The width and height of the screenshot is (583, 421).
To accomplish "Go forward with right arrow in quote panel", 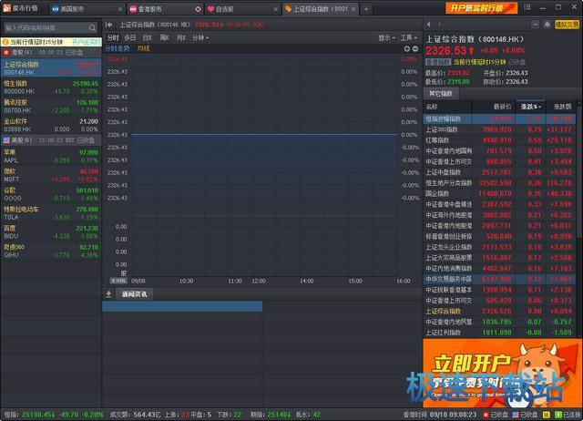I will pyautogui.click(x=439, y=25).
